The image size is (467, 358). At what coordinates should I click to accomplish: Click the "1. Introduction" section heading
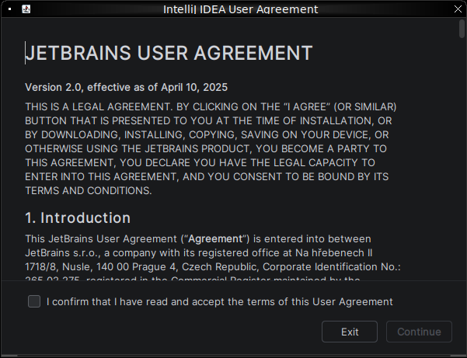point(78,218)
